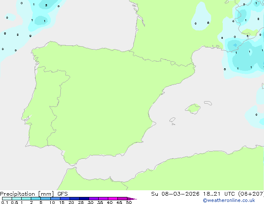Click the '10' label under the legend

click(x=52, y=202)
